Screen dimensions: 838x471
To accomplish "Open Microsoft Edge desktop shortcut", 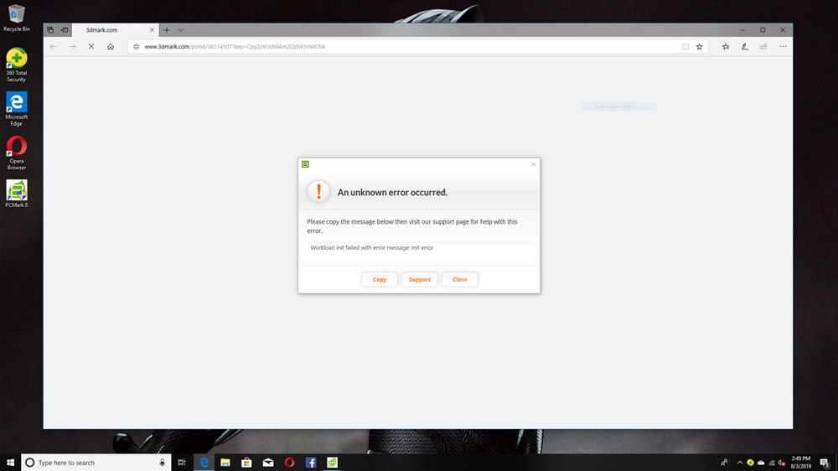I will [x=16, y=109].
